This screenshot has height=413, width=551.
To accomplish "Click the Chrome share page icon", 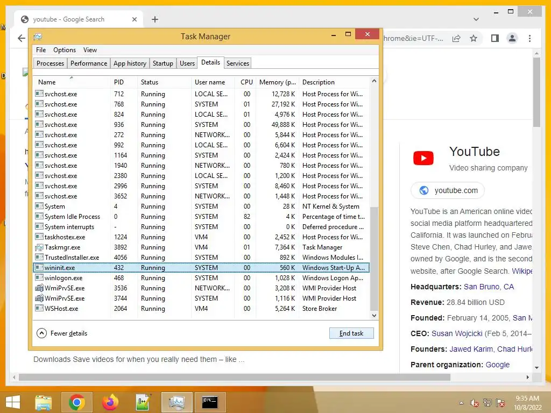I will (456, 38).
